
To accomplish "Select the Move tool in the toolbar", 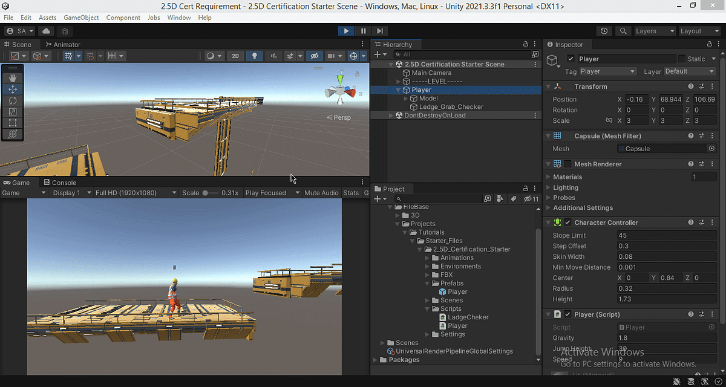I will [x=13, y=89].
